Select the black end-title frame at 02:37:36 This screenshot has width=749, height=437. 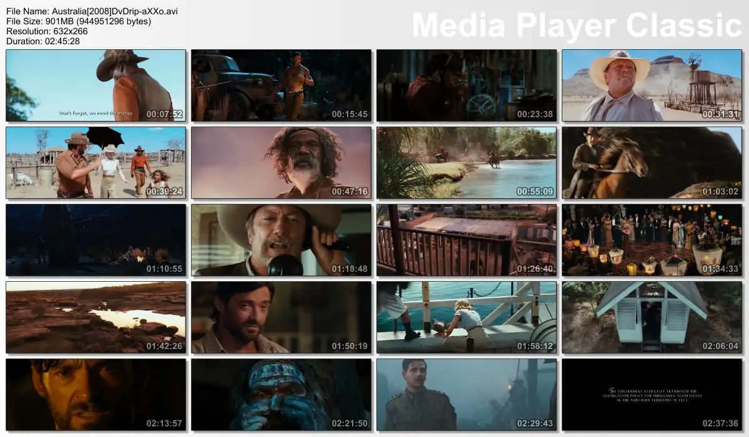tap(652, 395)
